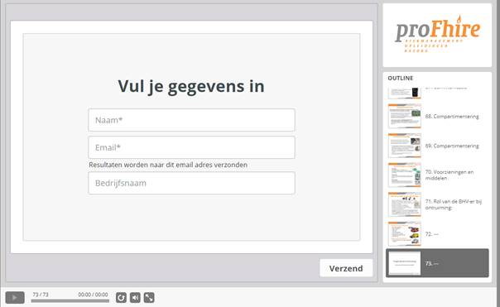
Task: Click the Email input field
Action: pyautogui.click(x=192, y=147)
